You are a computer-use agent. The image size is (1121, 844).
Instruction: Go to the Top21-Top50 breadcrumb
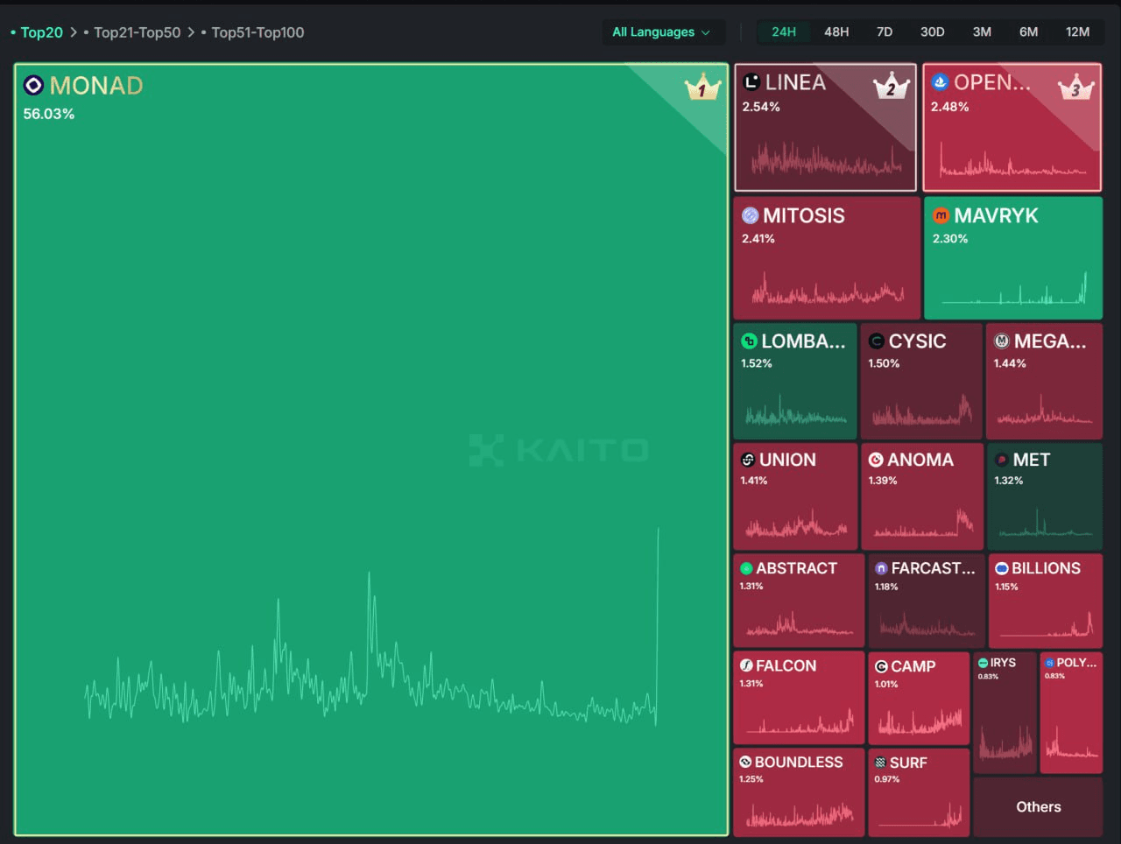(x=137, y=32)
